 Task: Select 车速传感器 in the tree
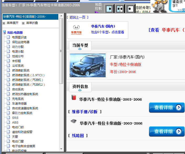click(19, 104)
